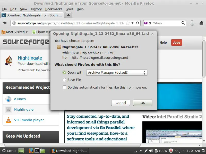Expand the Most Visited bookmarks dropdown
This screenshot has height=154, width=206.
click(27, 32)
